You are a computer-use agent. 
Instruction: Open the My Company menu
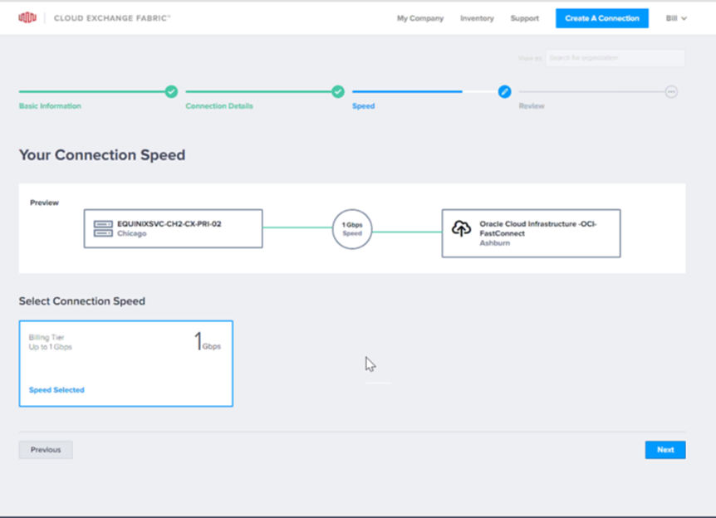[x=420, y=18]
